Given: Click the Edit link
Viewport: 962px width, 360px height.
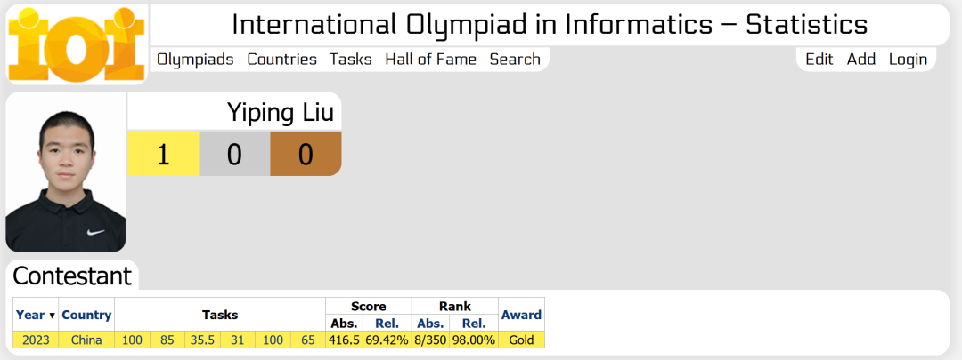Looking at the screenshot, I should [819, 60].
